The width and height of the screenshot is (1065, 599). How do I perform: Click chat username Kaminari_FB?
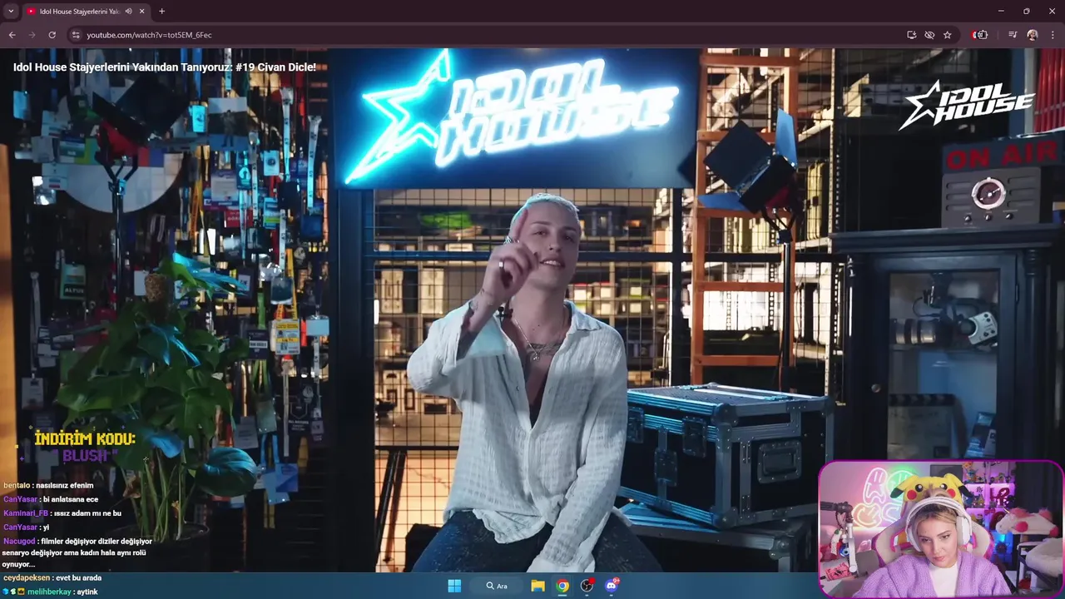point(26,513)
